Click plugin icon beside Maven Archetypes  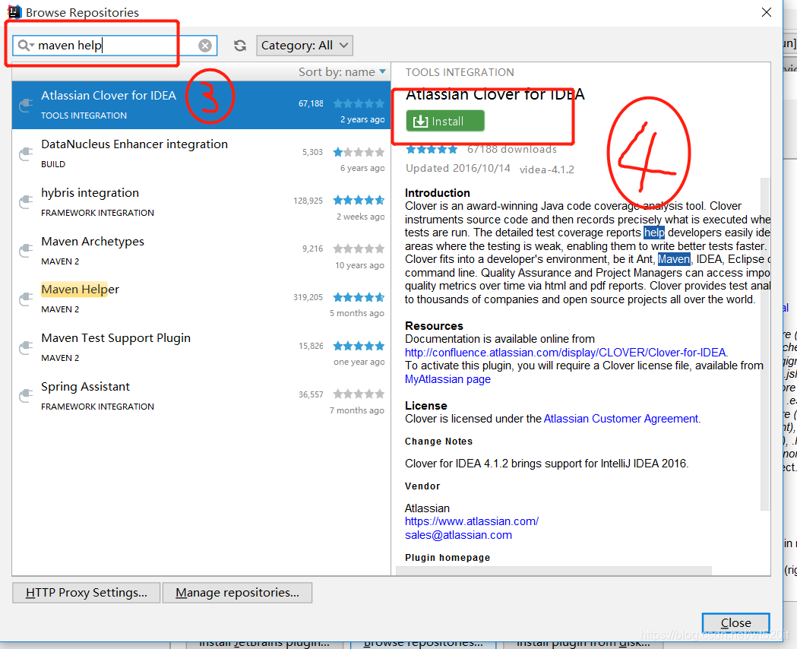tap(25, 251)
